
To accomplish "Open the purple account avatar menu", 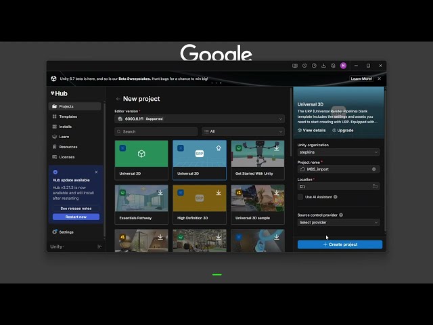I will [343, 66].
